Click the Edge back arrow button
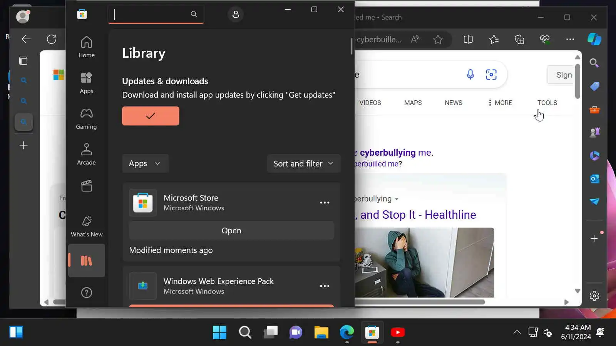 point(26,39)
